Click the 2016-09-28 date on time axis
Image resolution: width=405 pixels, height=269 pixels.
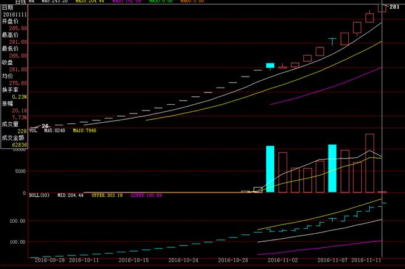point(50,261)
